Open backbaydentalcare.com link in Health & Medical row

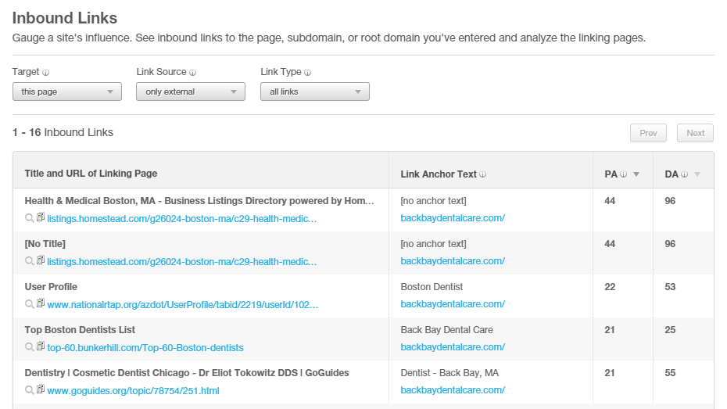point(453,218)
